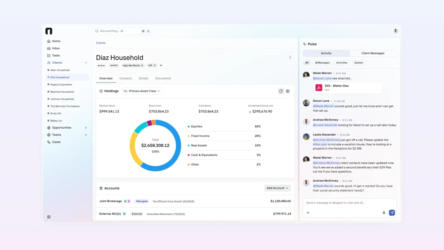Image resolution: width=444 pixels, height=250 pixels.
Task: Select the Activity tab in Pulse
Action: click(x=326, y=53)
